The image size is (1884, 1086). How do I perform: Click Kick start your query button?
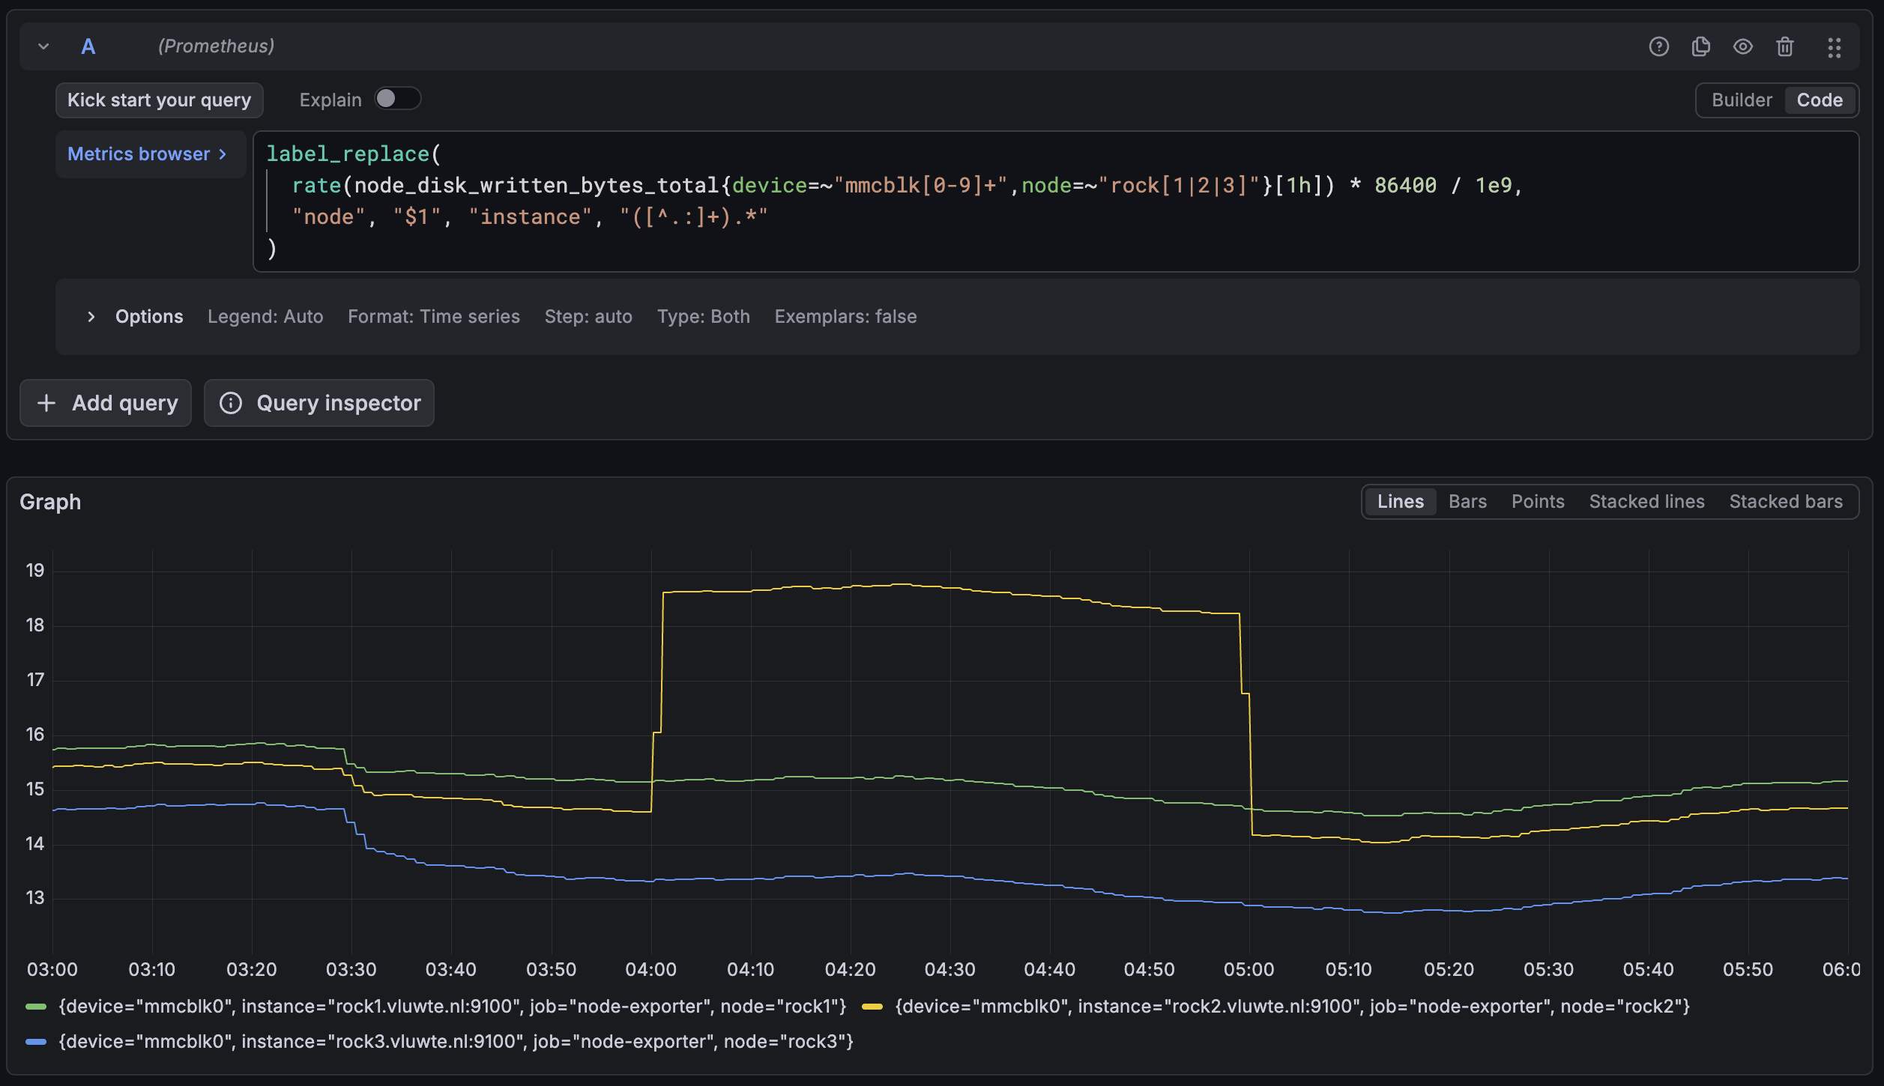pos(159,100)
